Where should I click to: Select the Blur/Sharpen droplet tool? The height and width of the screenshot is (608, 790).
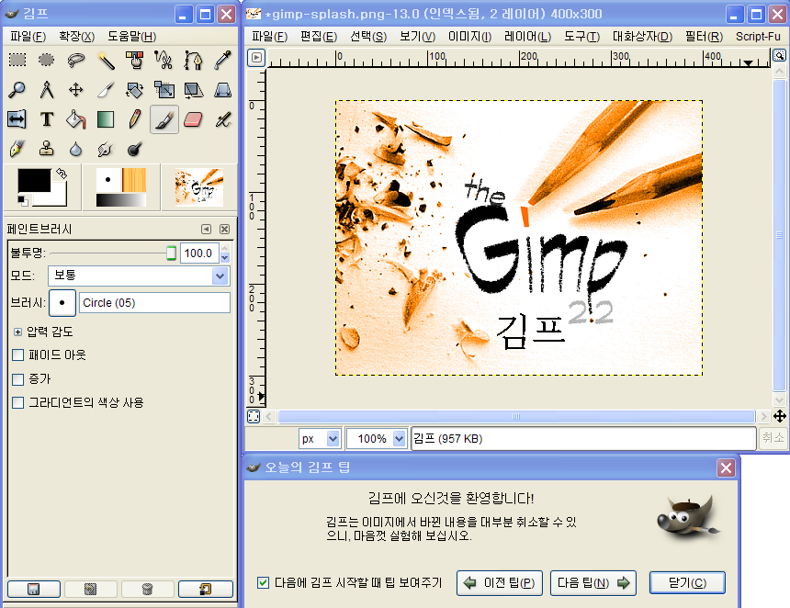click(x=75, y=149)
